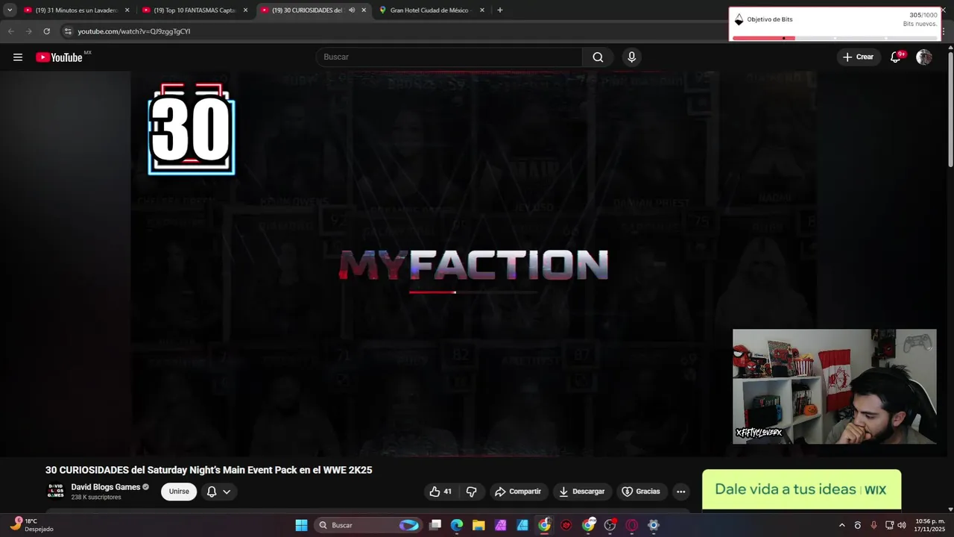Go back in browser history
954x537 pixels.
click(x=10, y=31)
